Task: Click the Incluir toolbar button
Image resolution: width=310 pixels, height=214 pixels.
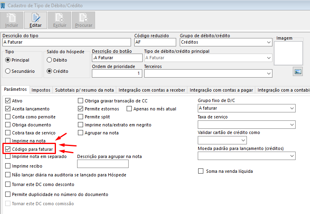Action: point(12,20)
